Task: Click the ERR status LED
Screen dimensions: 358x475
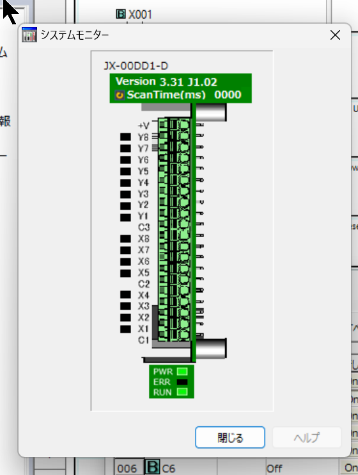Action: (x=182, y=382)
